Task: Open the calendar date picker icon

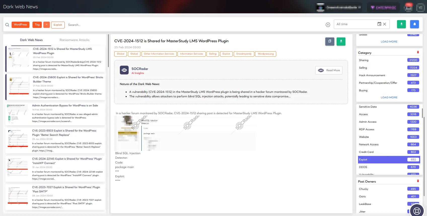Action: pos(379,24)
